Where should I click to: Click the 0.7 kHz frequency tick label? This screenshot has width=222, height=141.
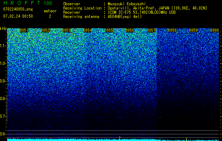click(2, 116)
